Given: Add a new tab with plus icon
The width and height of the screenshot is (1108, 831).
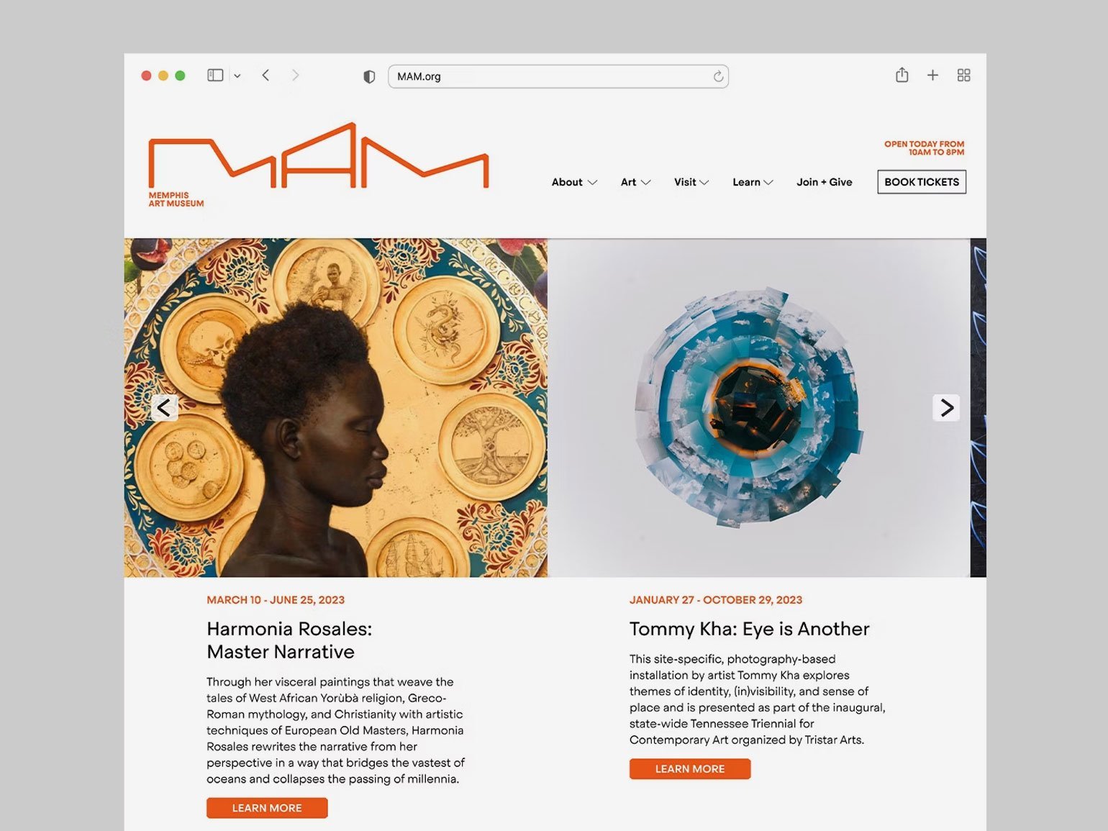Looking at the screenshot, I should pyautogui.click(x=932, y=75).
